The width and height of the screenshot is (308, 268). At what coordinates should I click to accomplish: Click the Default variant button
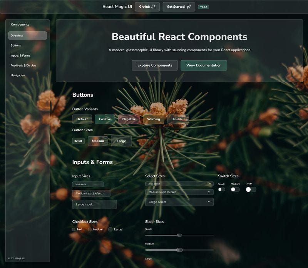82,119
